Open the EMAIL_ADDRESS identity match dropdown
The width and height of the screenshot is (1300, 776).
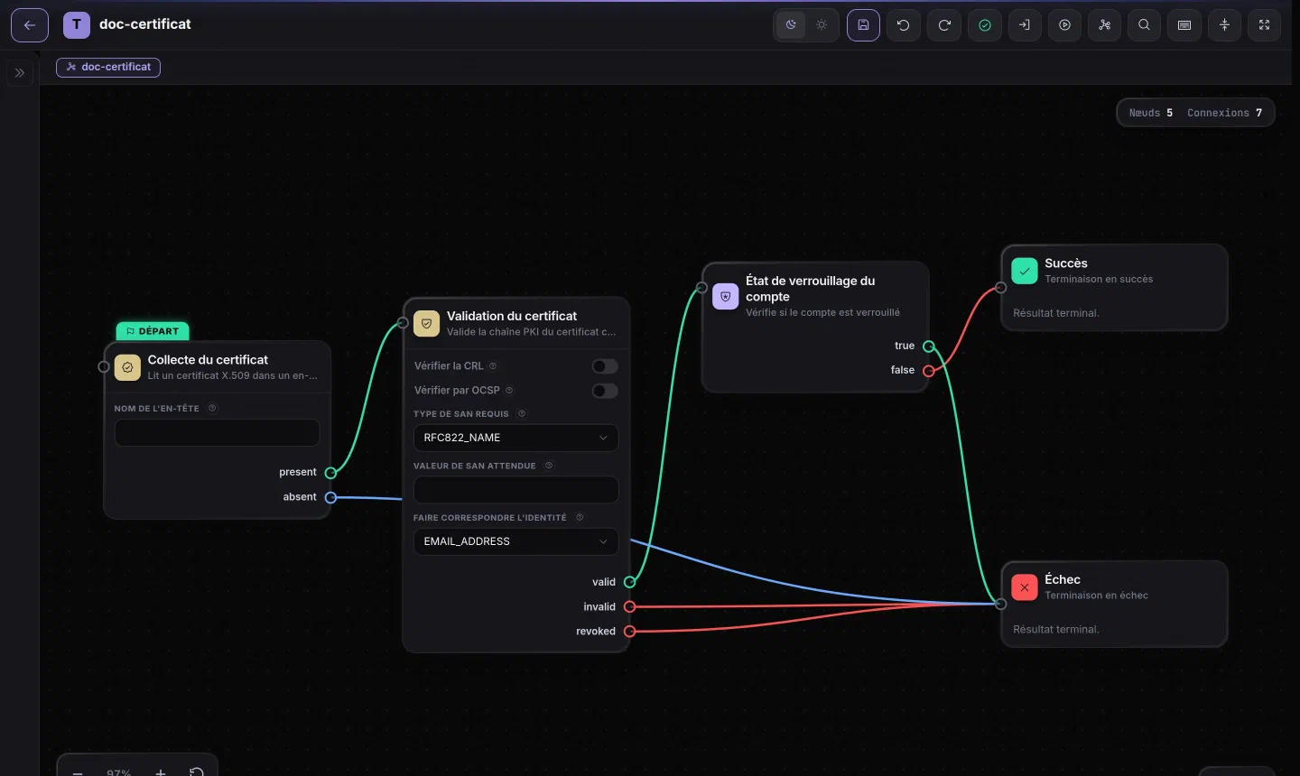pyautogui.click(x=515, y=541)
